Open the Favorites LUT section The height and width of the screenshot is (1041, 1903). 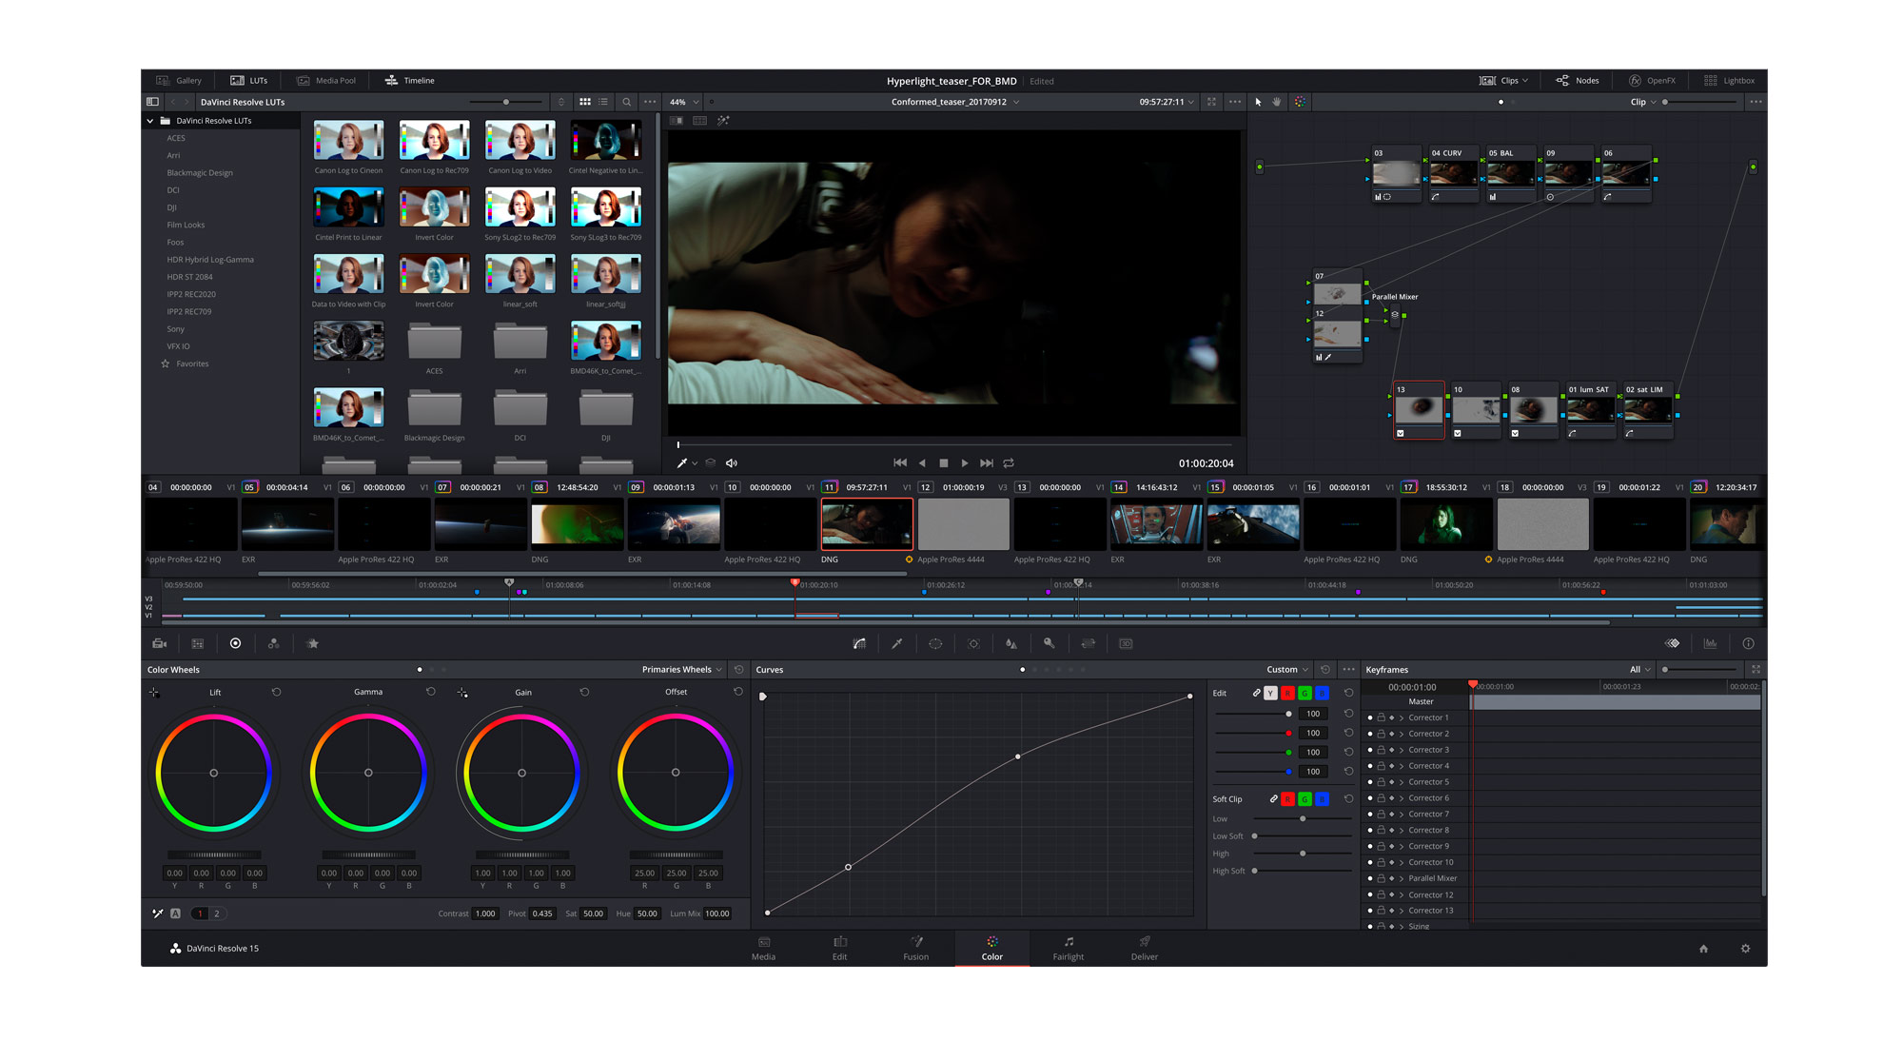click(190, 363)
